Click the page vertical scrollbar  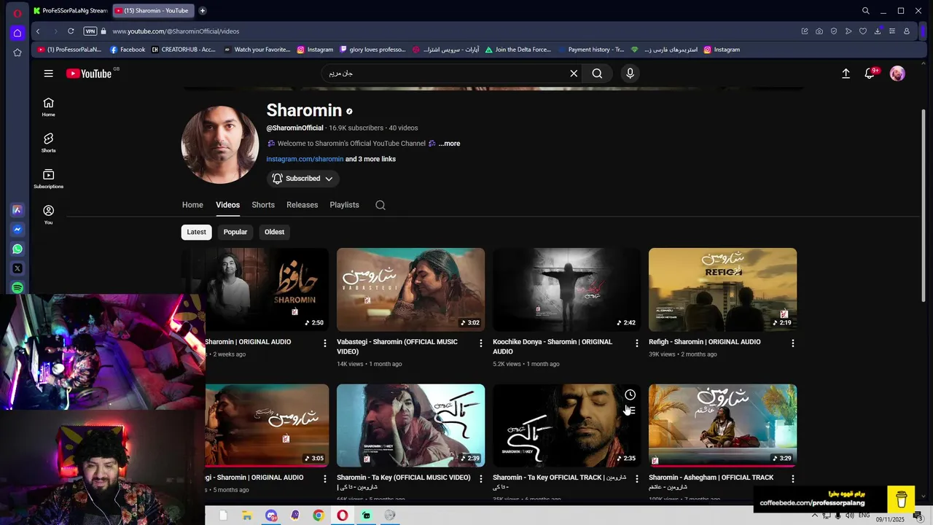tap(924, 204)
